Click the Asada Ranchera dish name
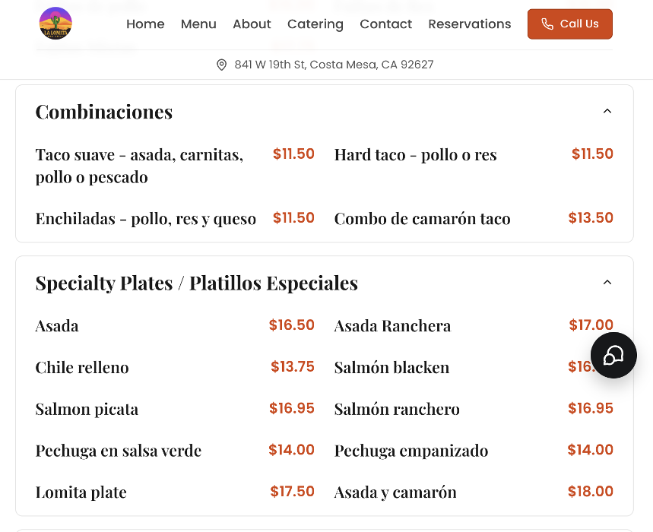Screen dimensions: 653x532 click(392, 326)
